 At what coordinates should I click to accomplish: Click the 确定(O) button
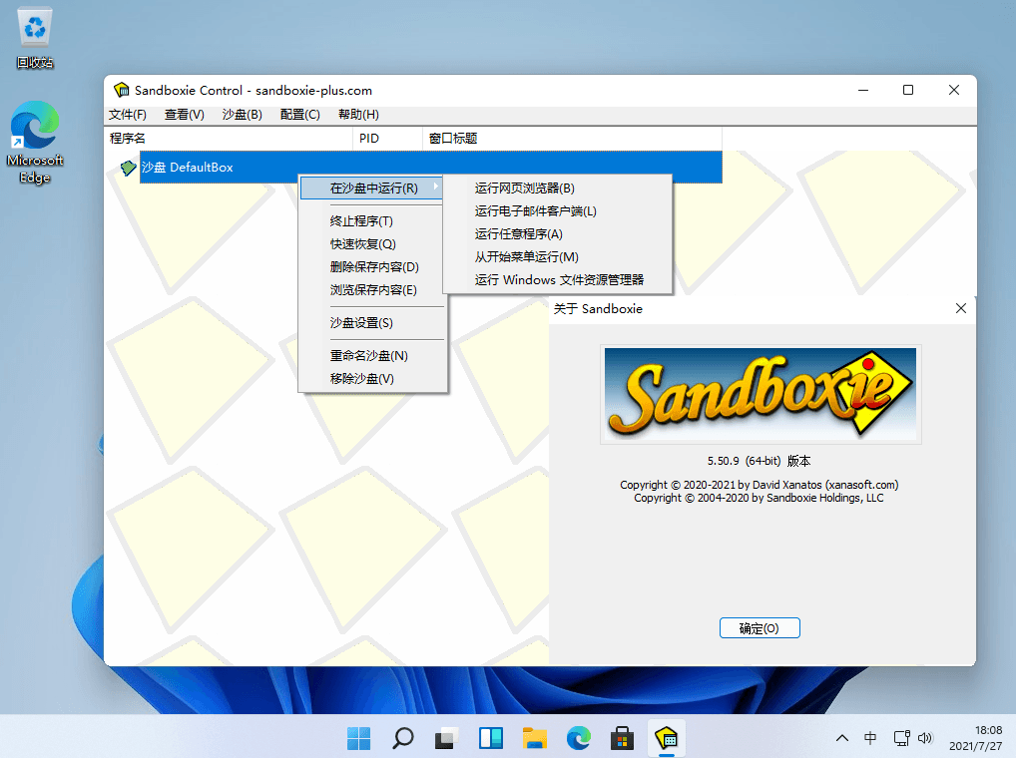tap(760, 628)
